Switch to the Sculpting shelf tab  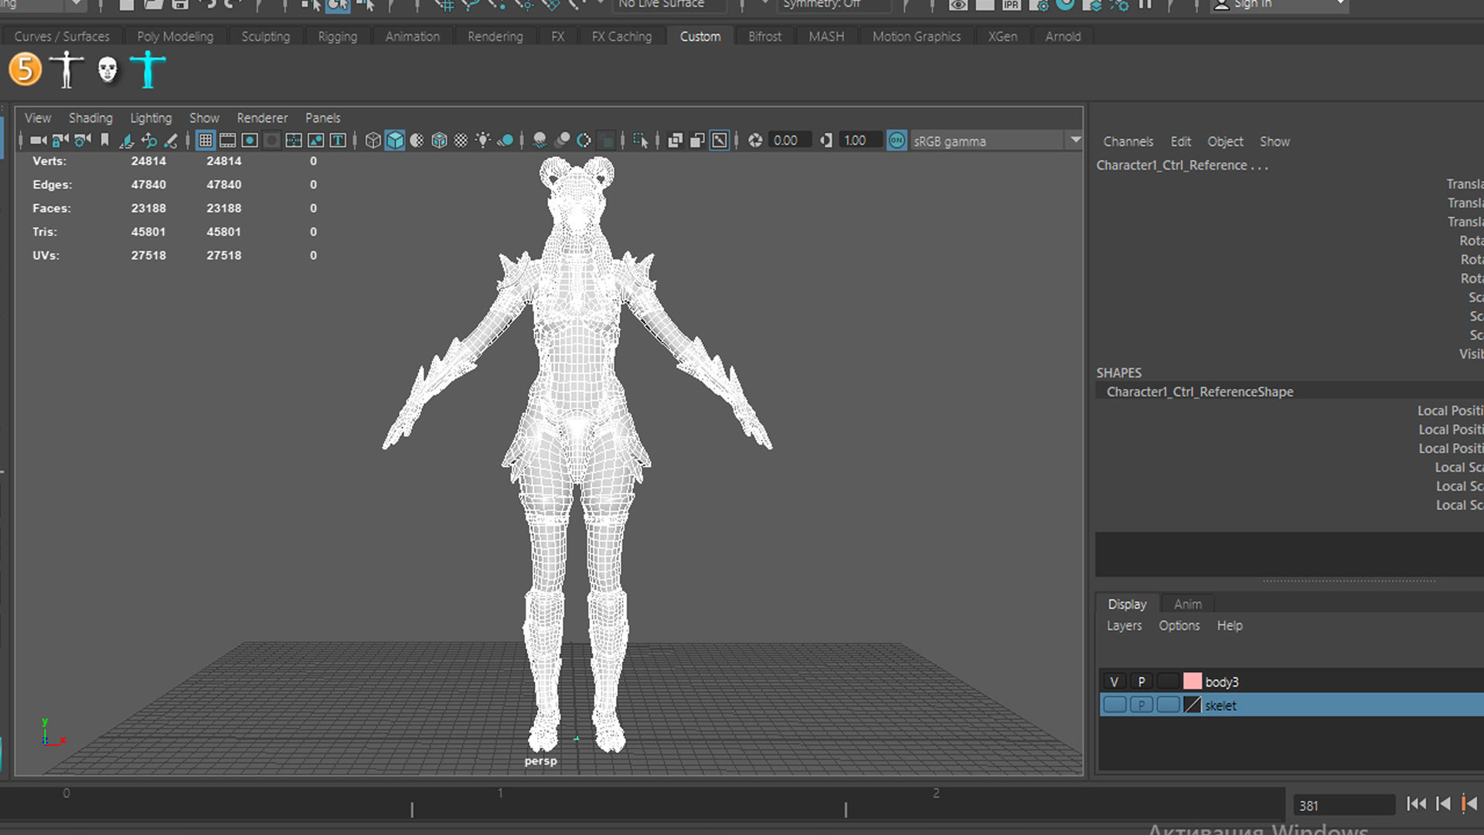[265, 36]
